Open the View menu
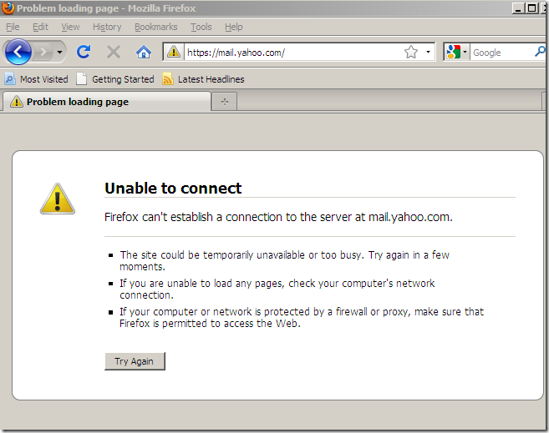 coord(70,27)
